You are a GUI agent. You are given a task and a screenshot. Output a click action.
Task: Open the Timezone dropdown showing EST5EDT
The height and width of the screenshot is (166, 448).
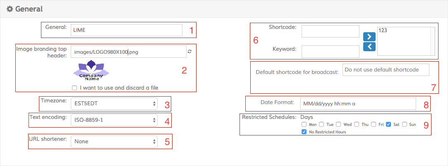(114, 103)
